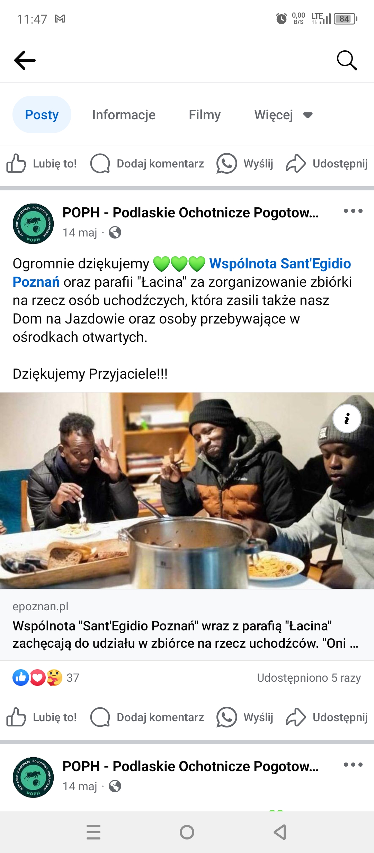Tap the image info icon on photo
The height and width of the screenshot is (853, 374).
click(x=347, y=419)
